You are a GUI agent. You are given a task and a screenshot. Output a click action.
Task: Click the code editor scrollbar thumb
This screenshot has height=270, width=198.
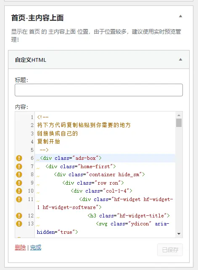(x=179, y=123)
